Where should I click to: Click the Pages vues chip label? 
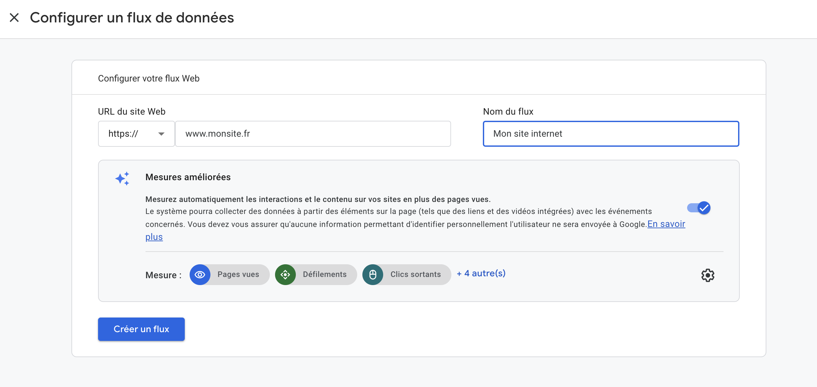[238, 274]
